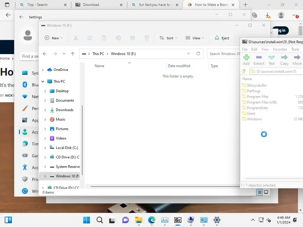Click 7-Zip up-folder icon
The height and width of the screenshot is (227, 303).
coord(244,71)
